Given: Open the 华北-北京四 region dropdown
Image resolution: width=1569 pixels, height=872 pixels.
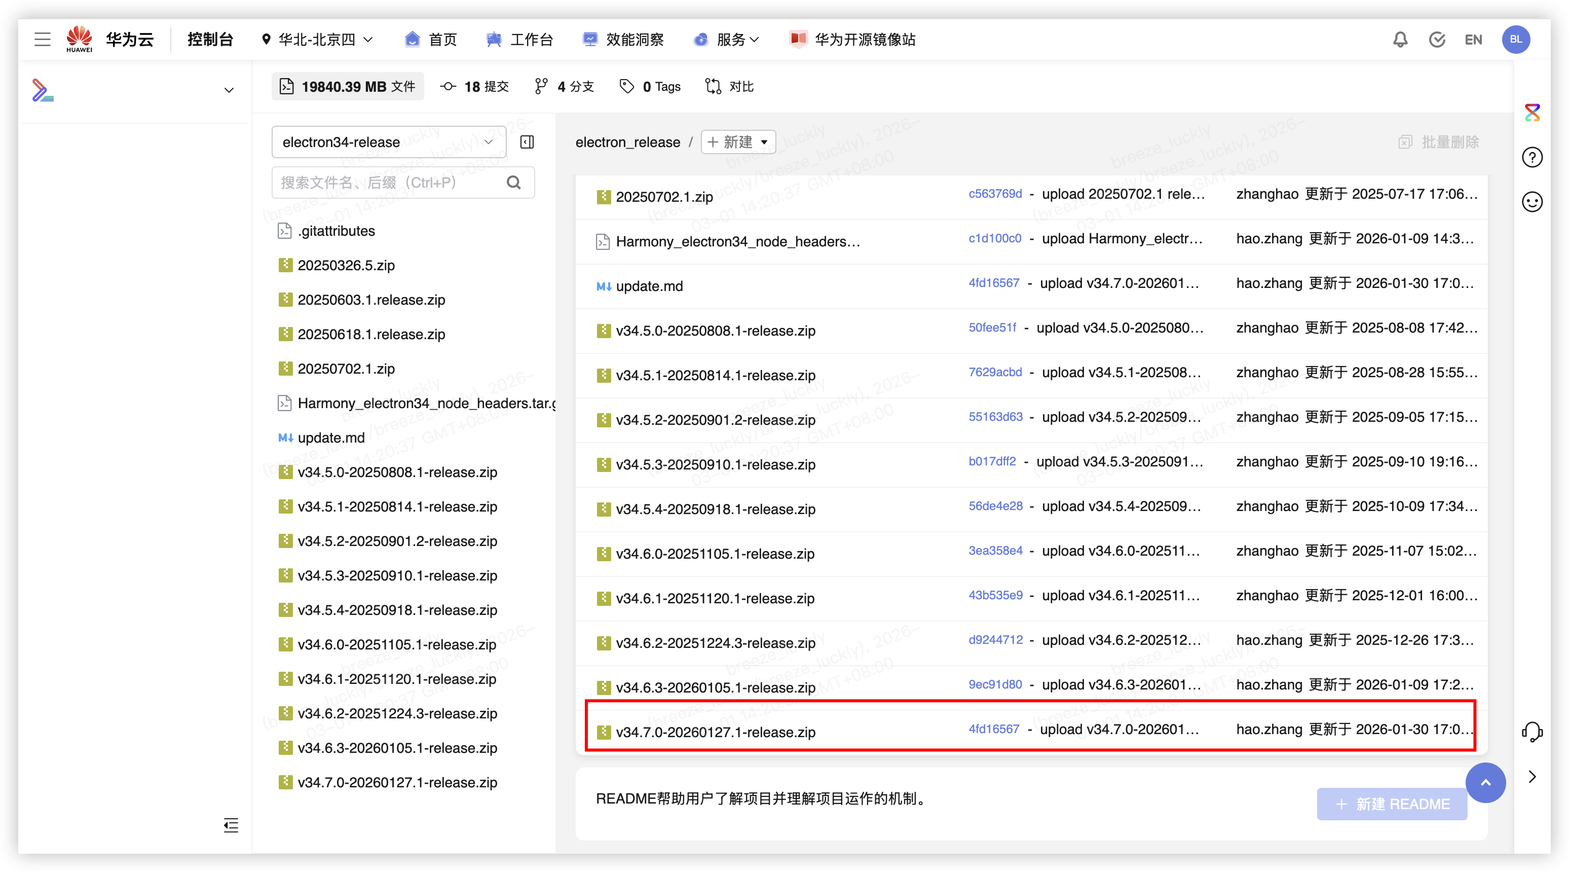Looking at the screenshot, I should point(317,40).
